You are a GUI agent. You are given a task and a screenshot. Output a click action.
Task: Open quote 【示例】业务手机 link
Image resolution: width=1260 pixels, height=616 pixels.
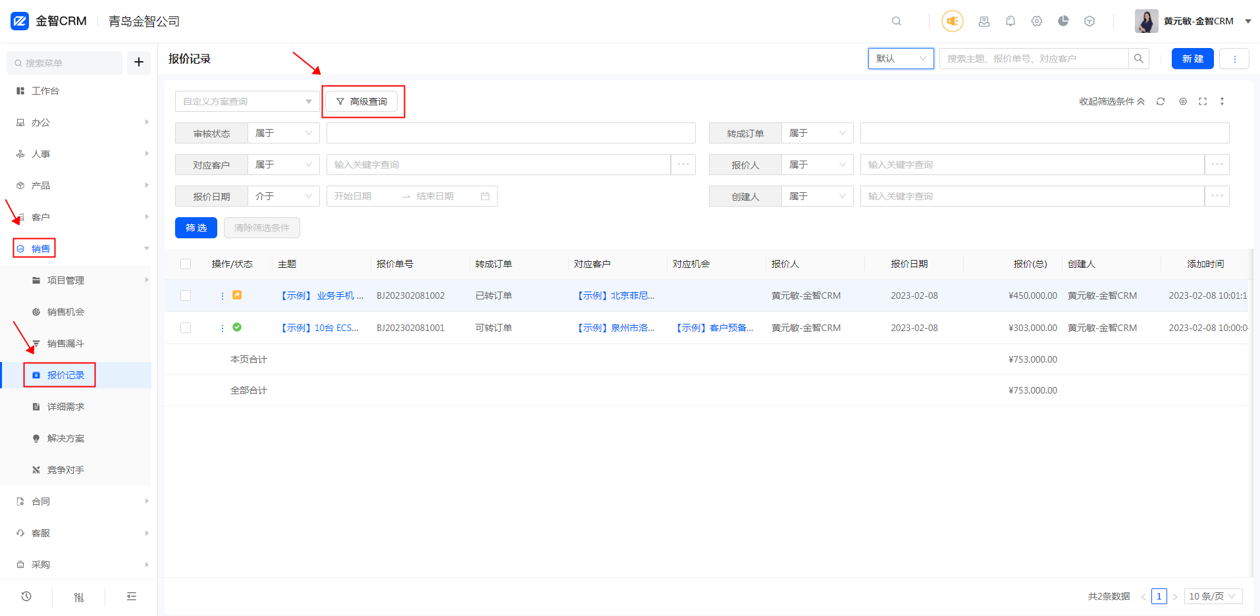(x=321, y=295)
